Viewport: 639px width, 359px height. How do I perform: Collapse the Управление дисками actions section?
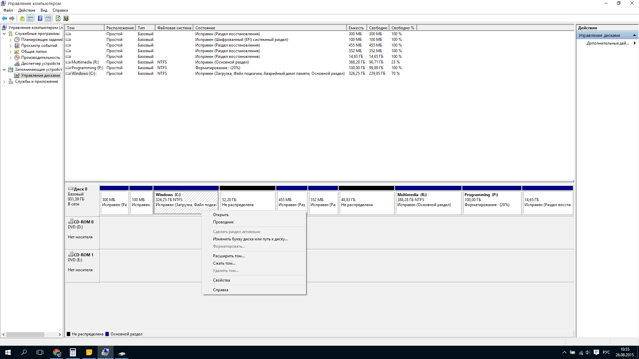634,35
